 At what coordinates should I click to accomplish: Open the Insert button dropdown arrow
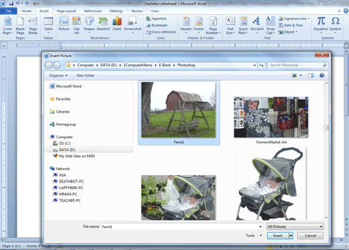[291, 236]
